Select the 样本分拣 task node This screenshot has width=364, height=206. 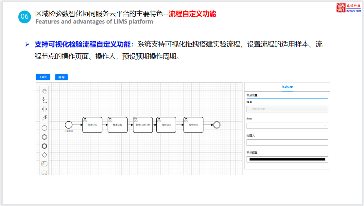tap(92, 125)
